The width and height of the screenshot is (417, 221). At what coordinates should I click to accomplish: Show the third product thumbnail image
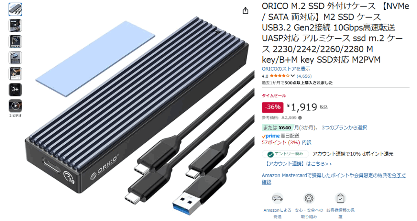click(15, 42)
